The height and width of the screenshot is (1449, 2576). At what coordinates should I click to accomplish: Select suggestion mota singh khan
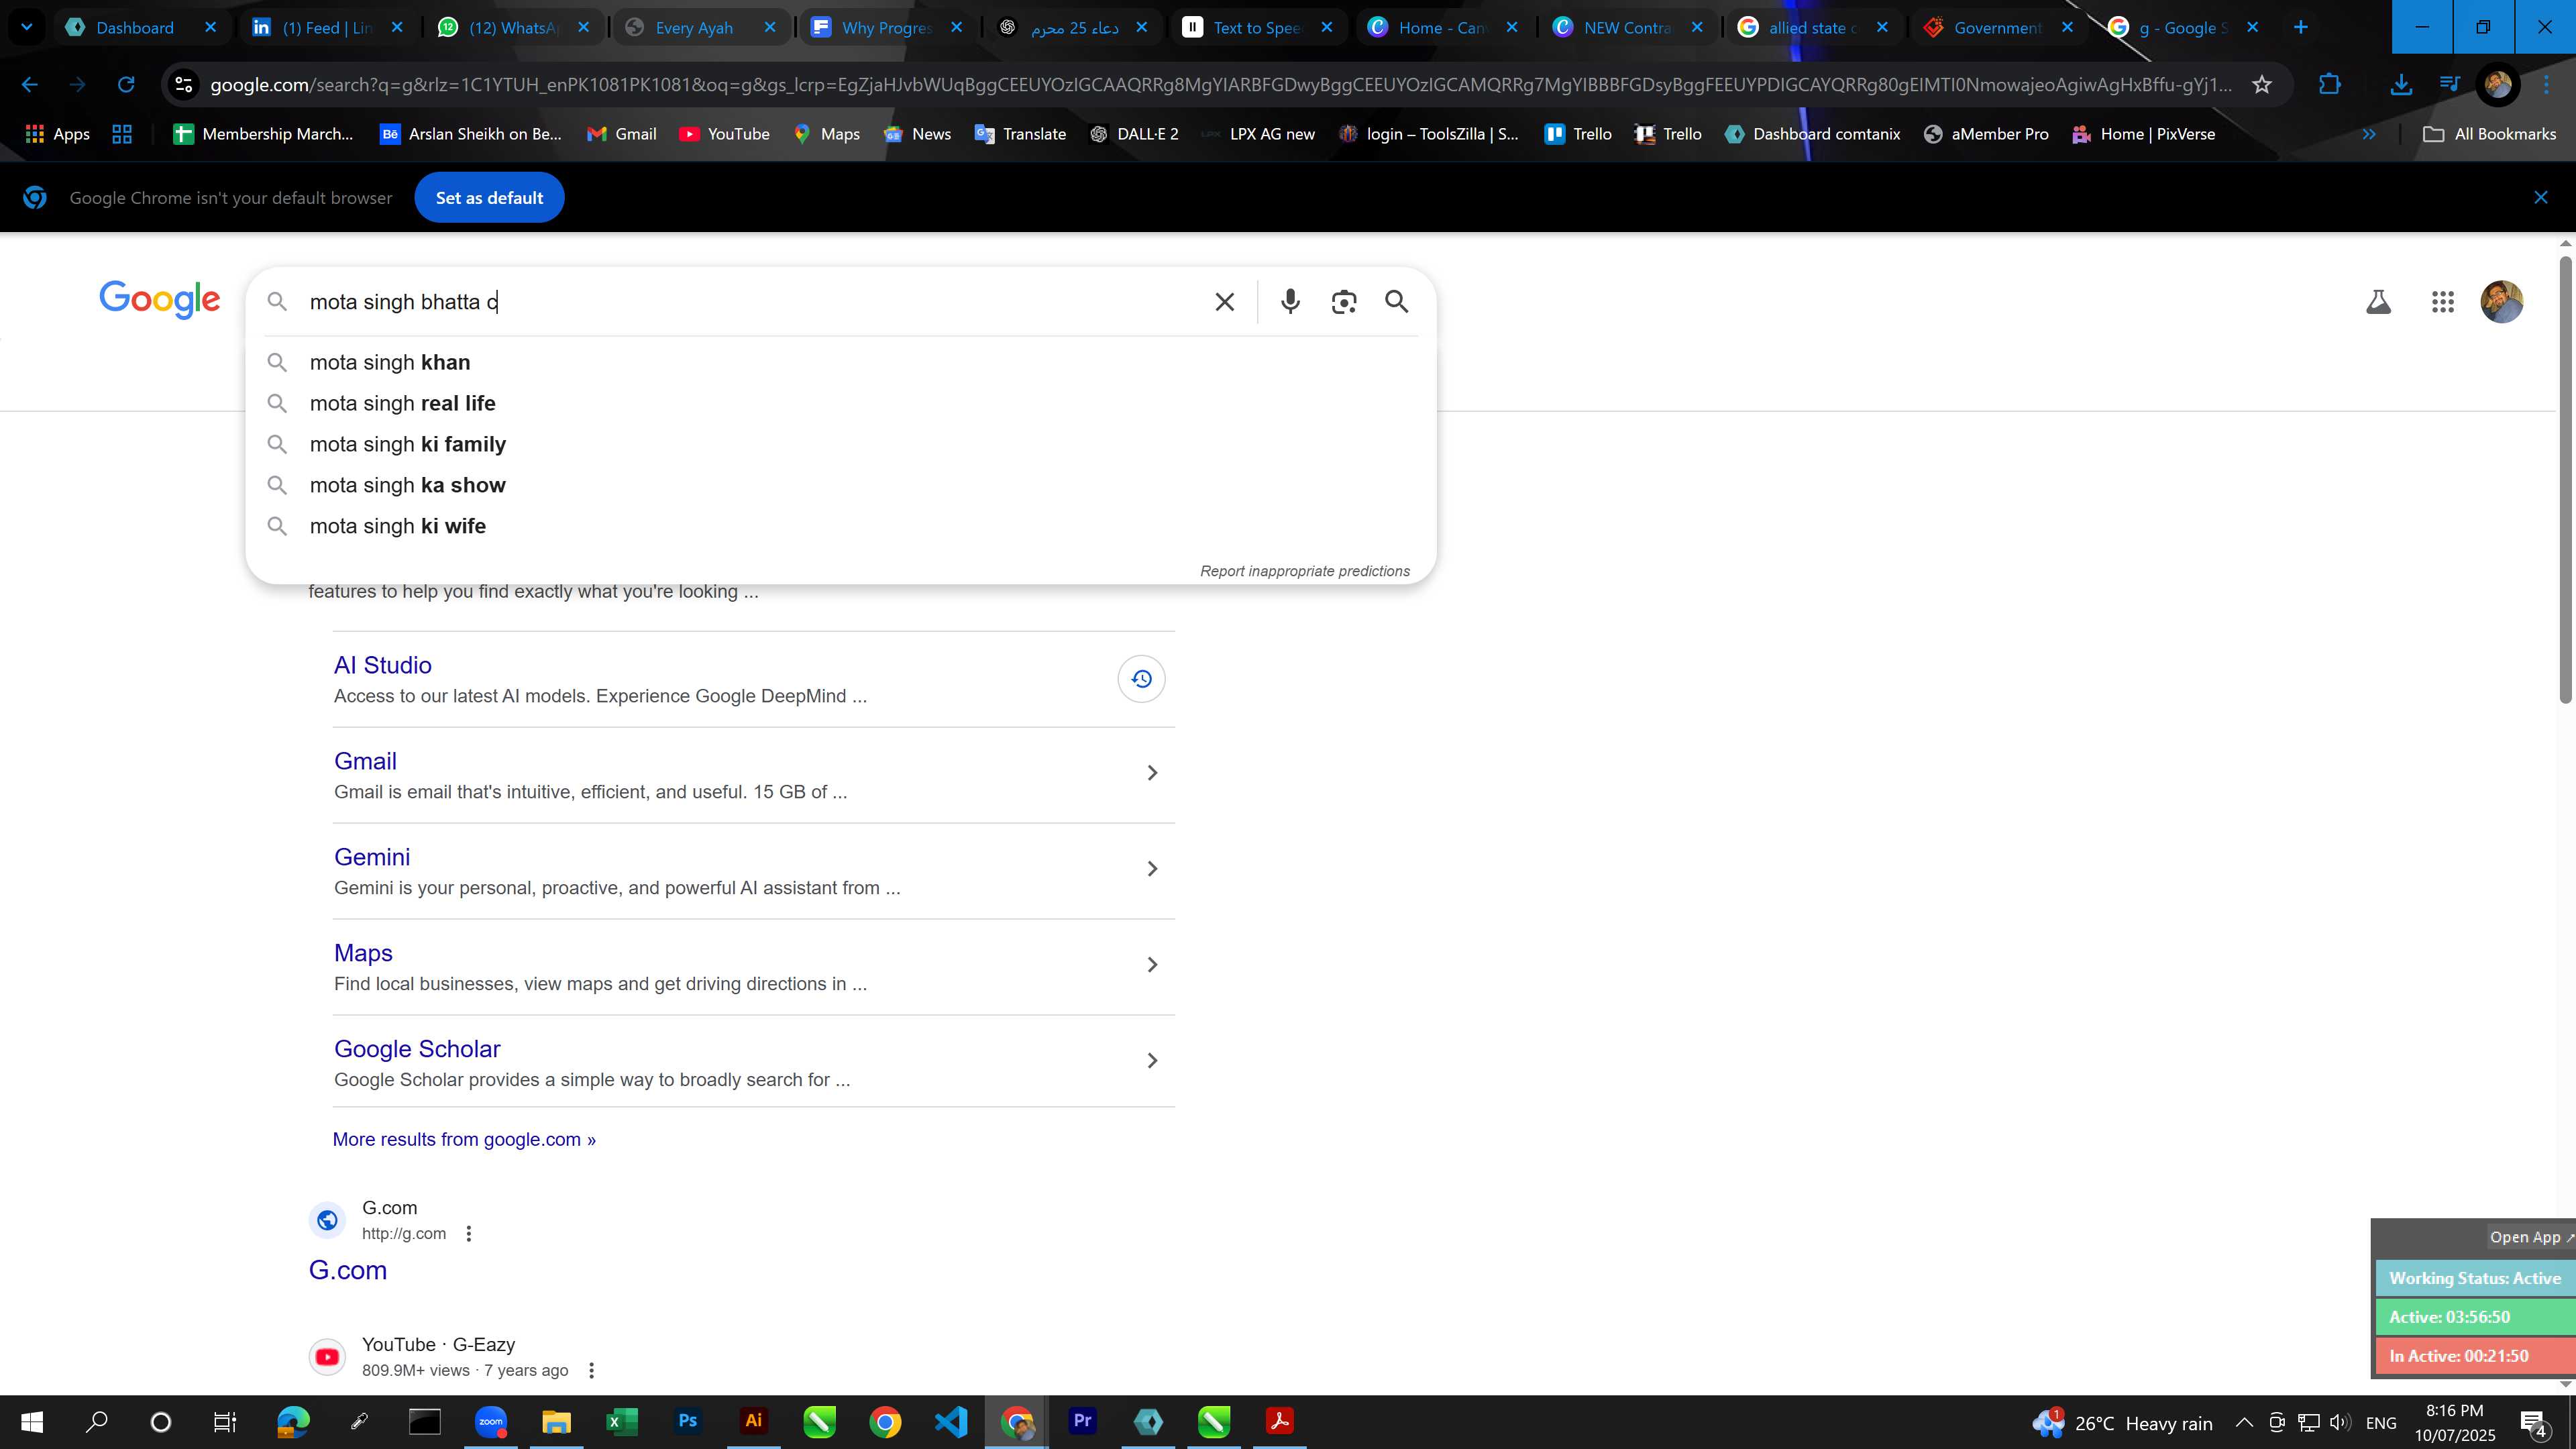(x=840, y=362)
